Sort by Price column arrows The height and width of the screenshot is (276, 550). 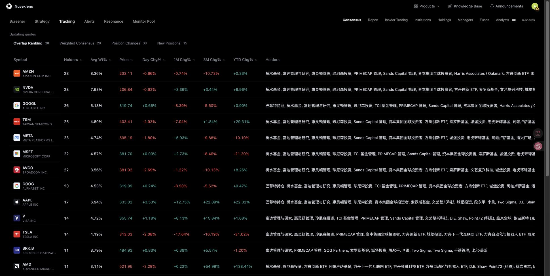click(132, 60)
